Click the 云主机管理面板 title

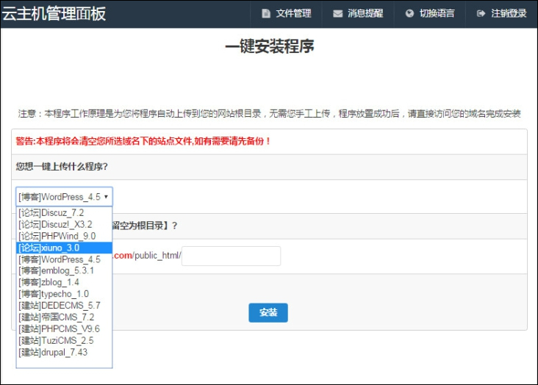click(54, 14)
